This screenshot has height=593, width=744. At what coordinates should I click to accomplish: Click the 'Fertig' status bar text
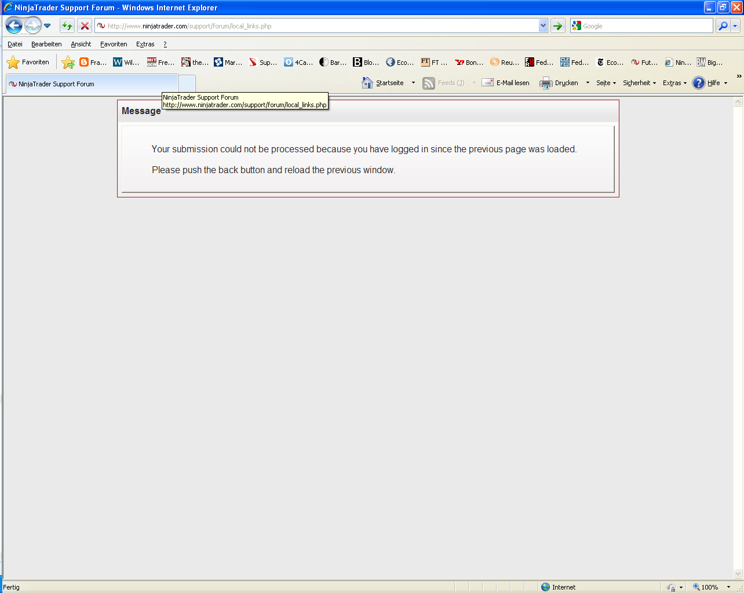tap(11, 587)
